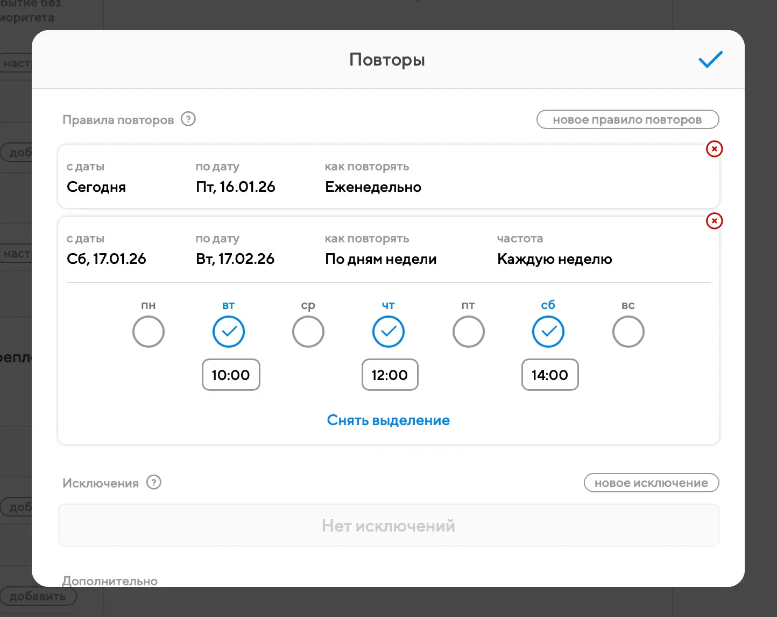777x617 pixels.
Task: Delete the first weekly repeat rule
Action: coord(714,149)
